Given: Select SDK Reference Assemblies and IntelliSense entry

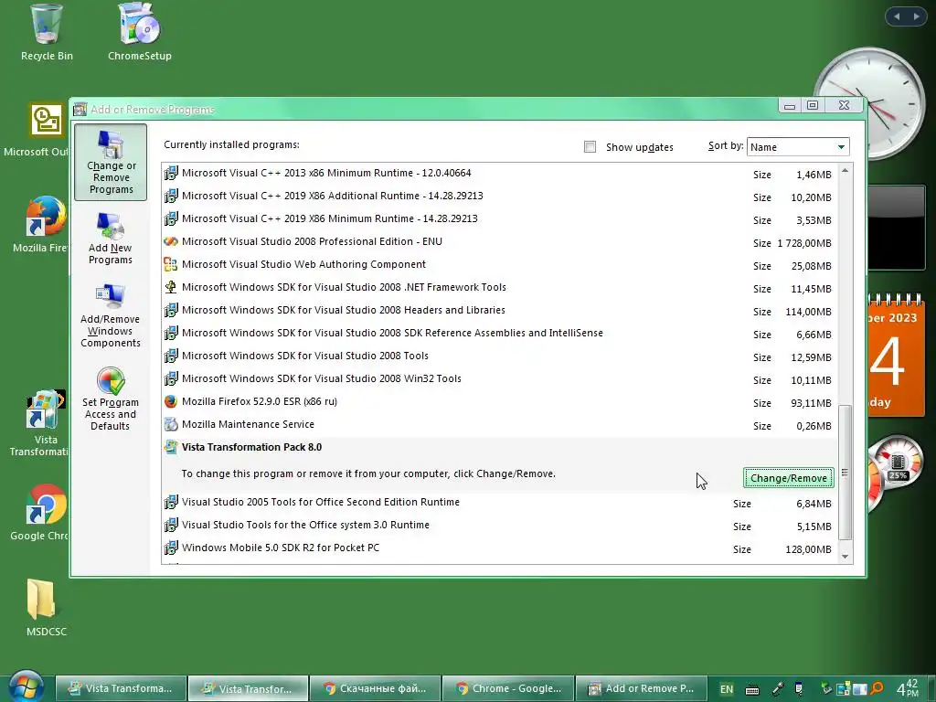Looking at the screenshot, I should point(500,333).
